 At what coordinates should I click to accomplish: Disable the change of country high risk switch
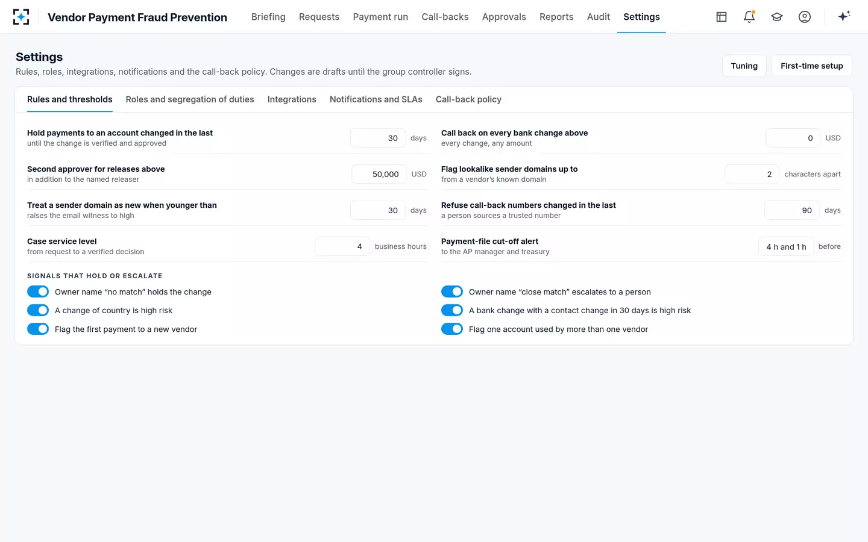click(x=38, y=311)
